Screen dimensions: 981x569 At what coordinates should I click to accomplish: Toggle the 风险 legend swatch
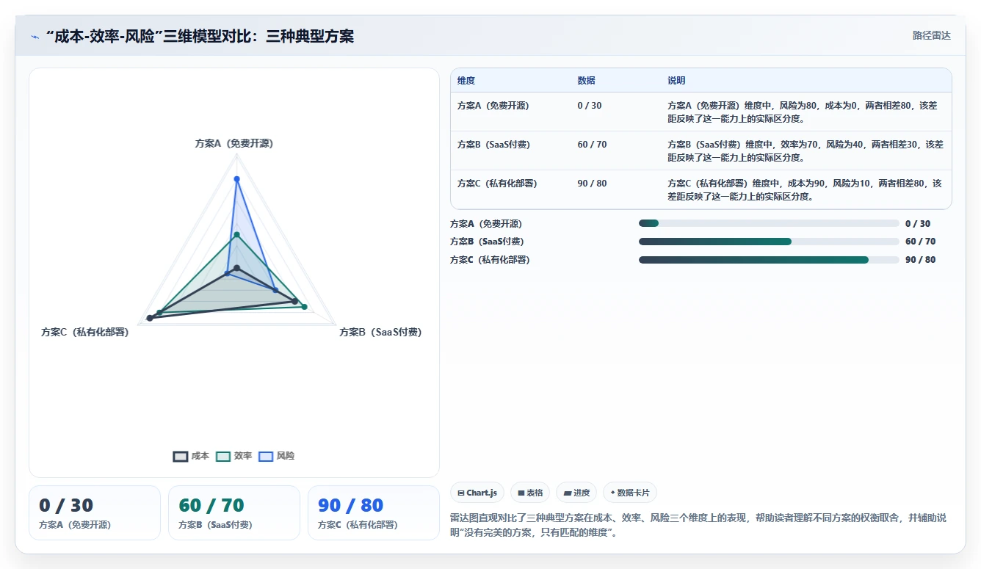(x=266, y=456)
